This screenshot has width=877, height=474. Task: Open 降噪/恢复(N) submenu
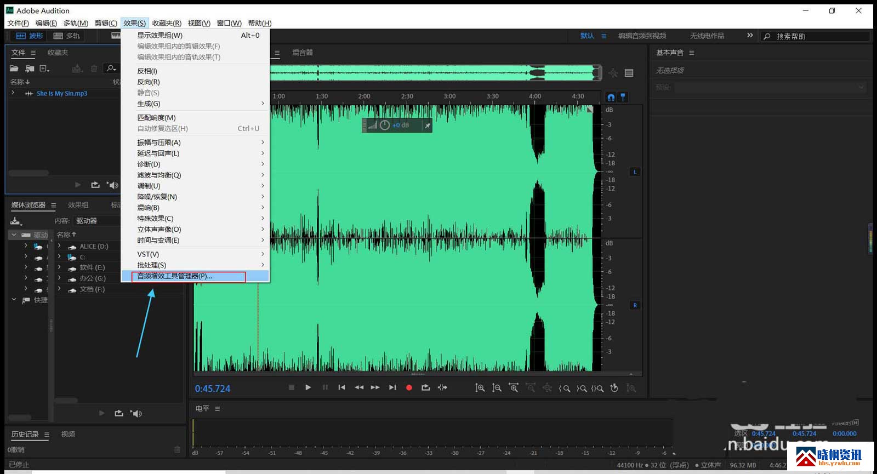click(x=195, y=197)
